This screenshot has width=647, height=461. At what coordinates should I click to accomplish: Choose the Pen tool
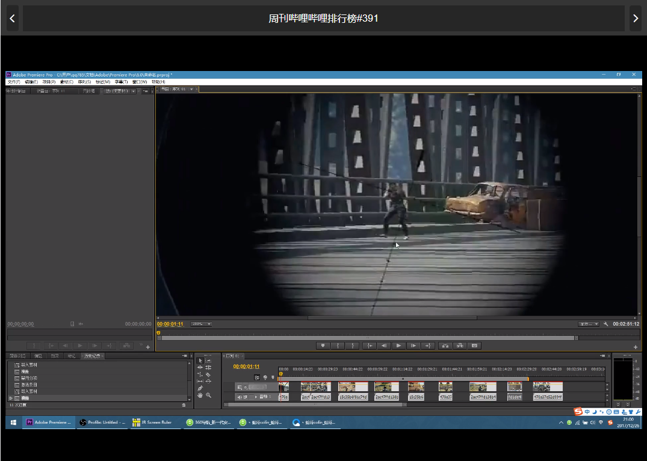click(200, 388)
